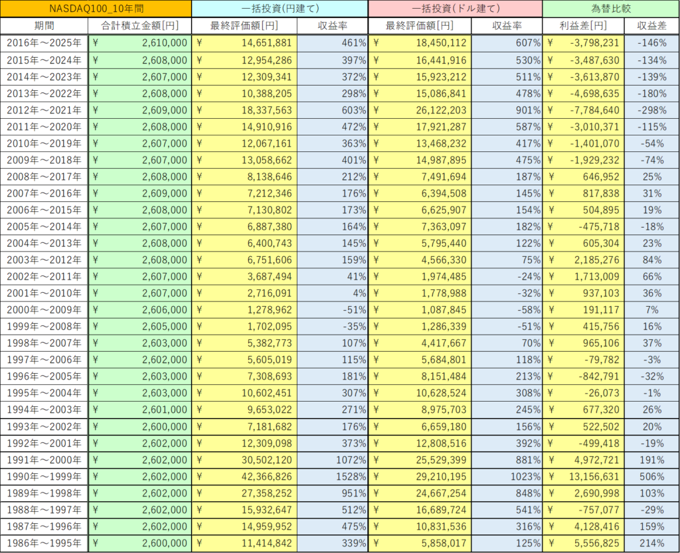680x553 pixels.
Task: Select the 2000年～2009年 period cell
Action: (x=44, y=310)
